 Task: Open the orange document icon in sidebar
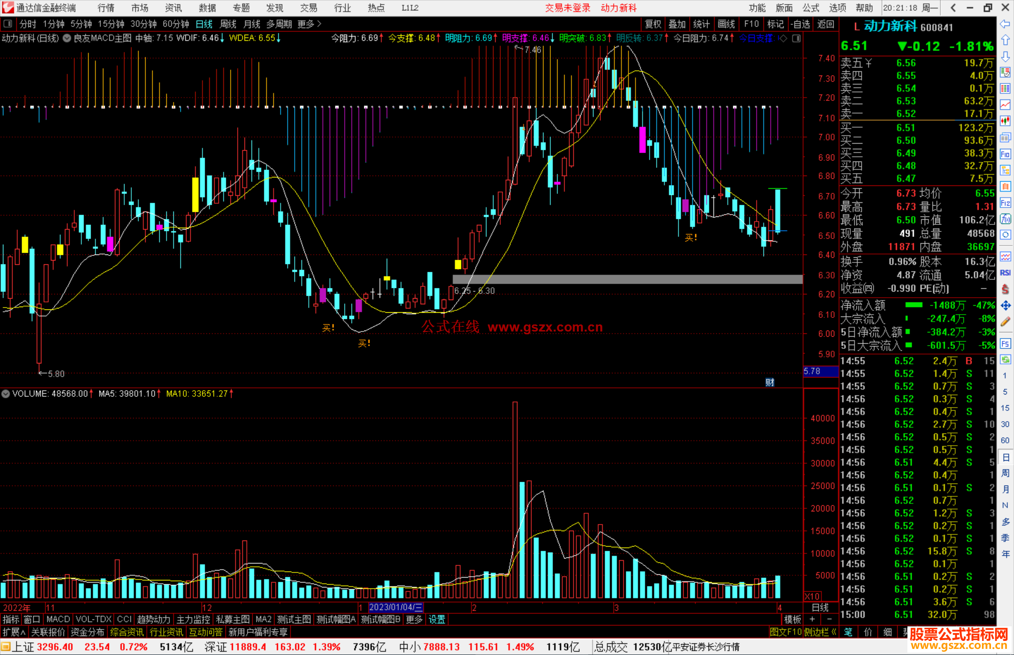tap(1005, 186)
